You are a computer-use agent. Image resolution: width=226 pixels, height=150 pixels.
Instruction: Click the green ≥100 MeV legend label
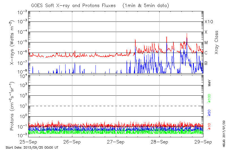tap(209, 98)
